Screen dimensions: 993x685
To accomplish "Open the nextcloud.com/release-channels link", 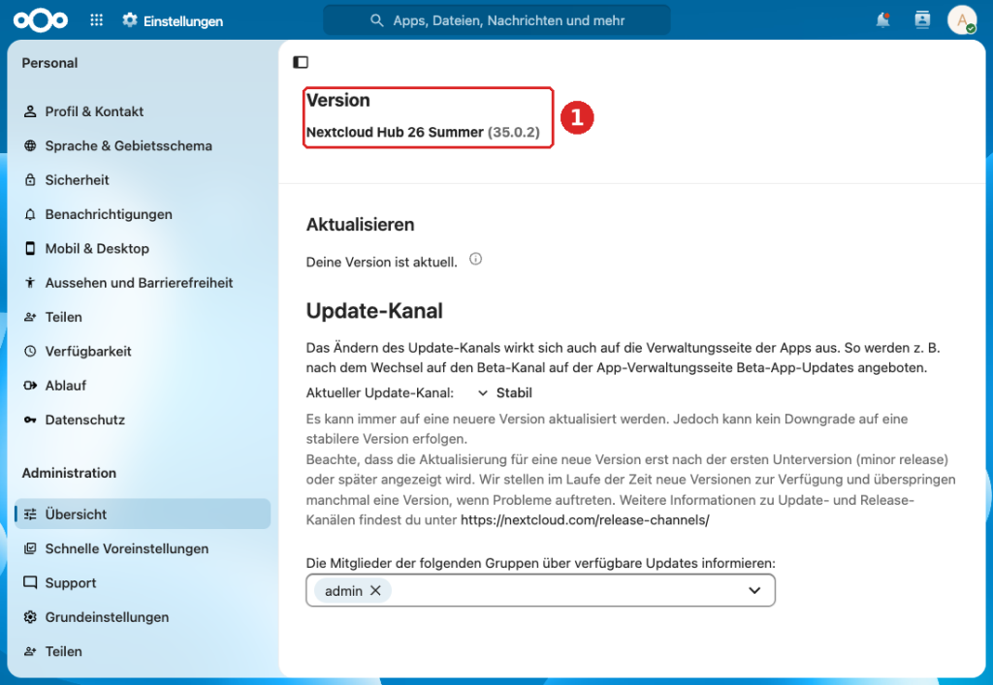I will tap(585, 520).
